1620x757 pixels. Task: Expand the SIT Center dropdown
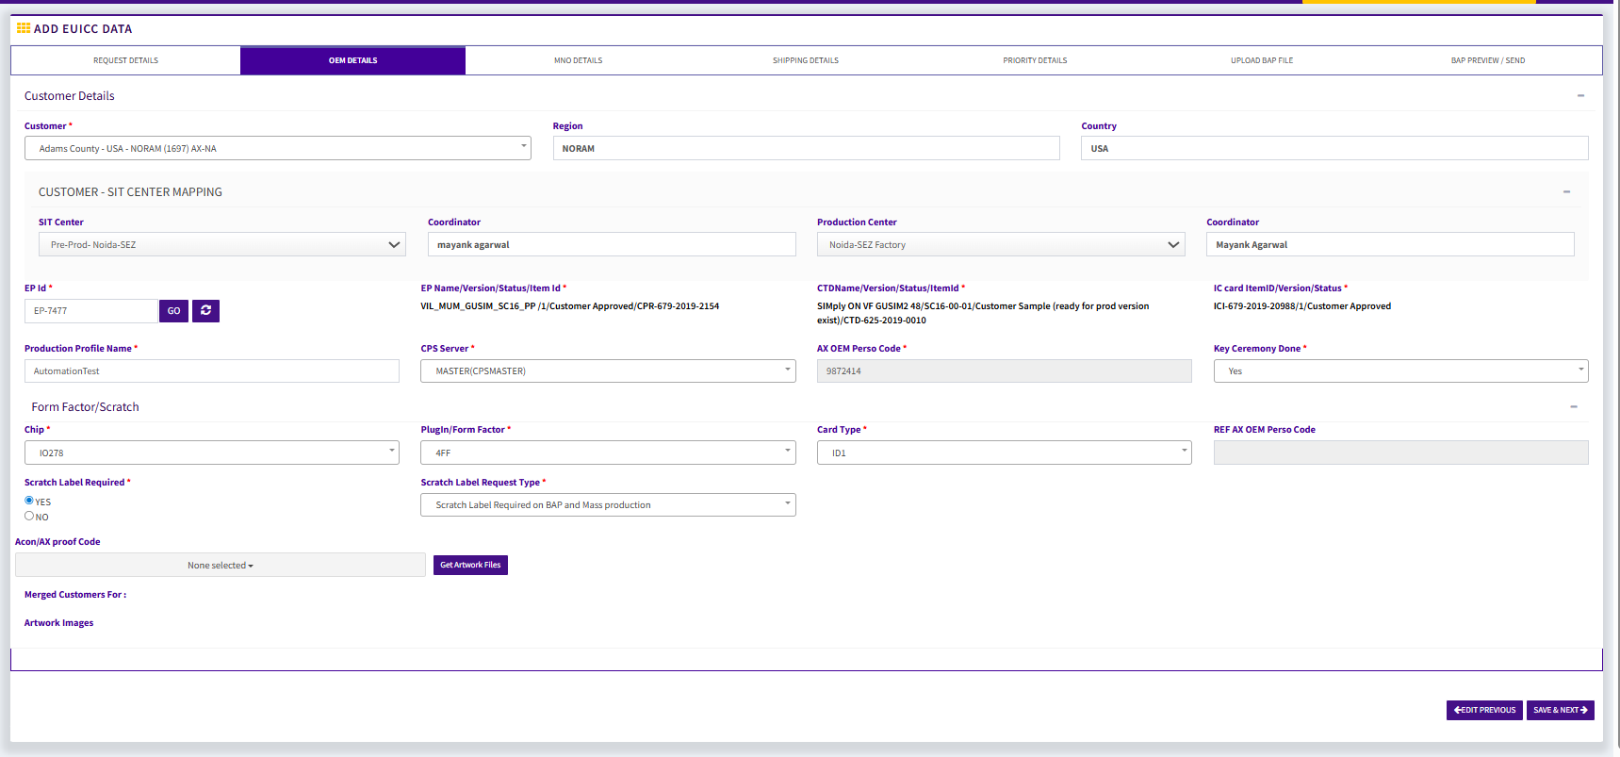pyautogui.click(x=221, y=244)
